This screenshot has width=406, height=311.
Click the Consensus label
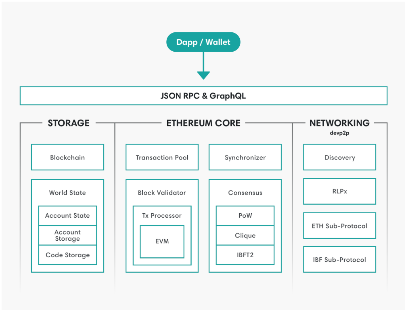(x=245, y=193)
